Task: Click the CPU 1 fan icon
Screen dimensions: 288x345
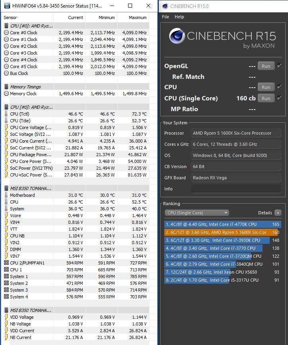Action: point(6,270)
